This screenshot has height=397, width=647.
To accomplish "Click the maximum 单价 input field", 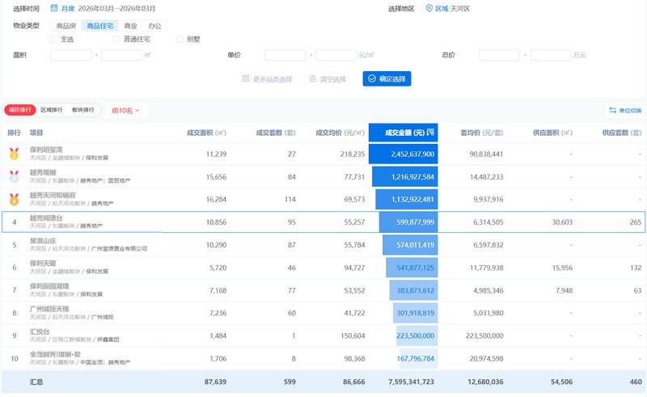I will tap(336, 55).
